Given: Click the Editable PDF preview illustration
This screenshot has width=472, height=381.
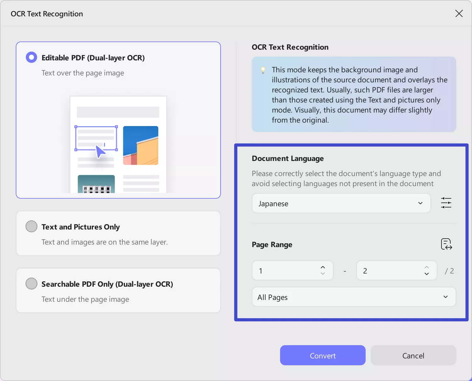Looking at the screenshot, I should click(x=118, y=145).
